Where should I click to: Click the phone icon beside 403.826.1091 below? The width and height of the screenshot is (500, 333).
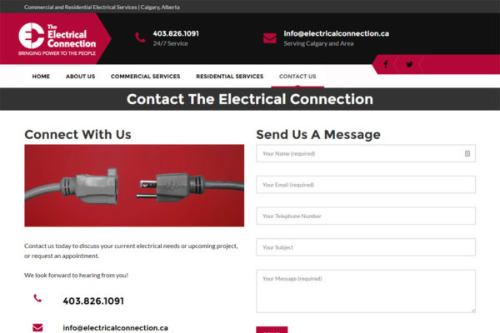[x=37, y=298]
